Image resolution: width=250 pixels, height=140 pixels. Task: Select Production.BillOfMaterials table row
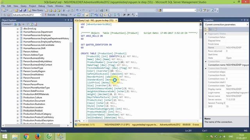click(x=36, y=94)
